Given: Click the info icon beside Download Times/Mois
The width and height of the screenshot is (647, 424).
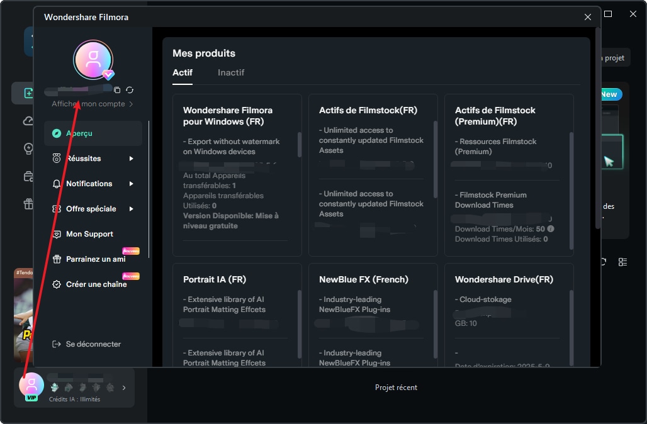Looking at the screenshot, I should (551, 228).
